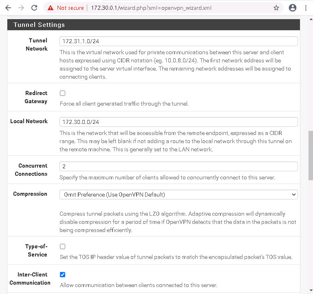Click 'This is the network that will be accessible' text

[176, 141]
